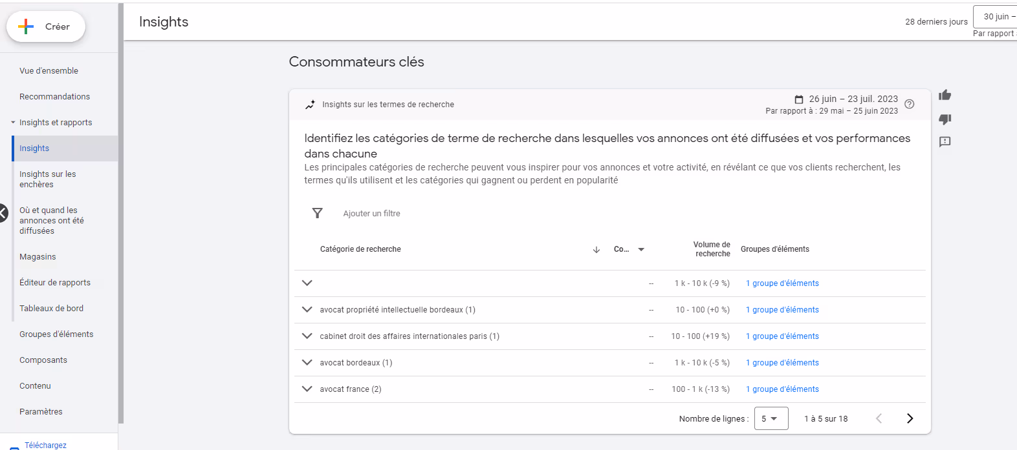1017x450 pixels.
Task: Click the Créer button
Action: click(46, 26)
